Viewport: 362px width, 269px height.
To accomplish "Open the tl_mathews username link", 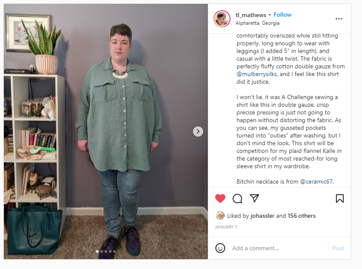I will pos(251,15).
